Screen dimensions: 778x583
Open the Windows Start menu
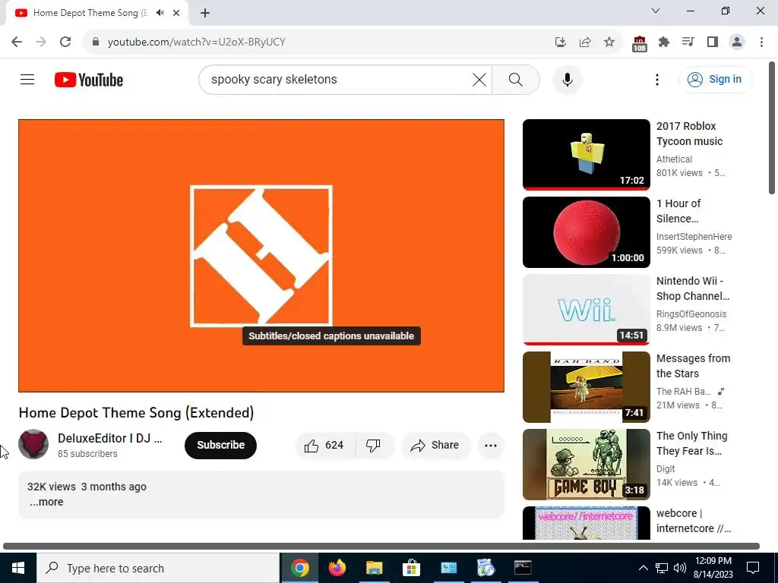click(18, 568)
